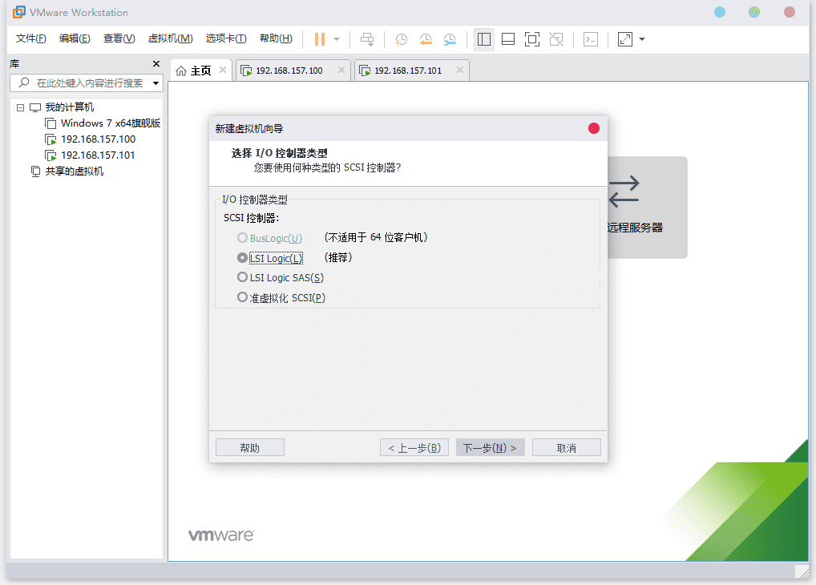Open the dropdown arrow beside pause

coord(337,39)
